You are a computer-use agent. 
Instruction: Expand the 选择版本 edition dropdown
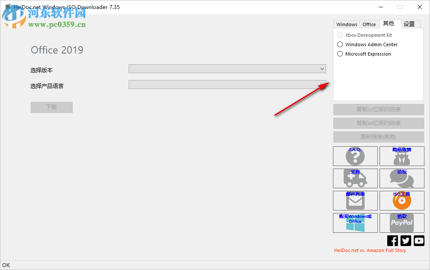point(227,68)
